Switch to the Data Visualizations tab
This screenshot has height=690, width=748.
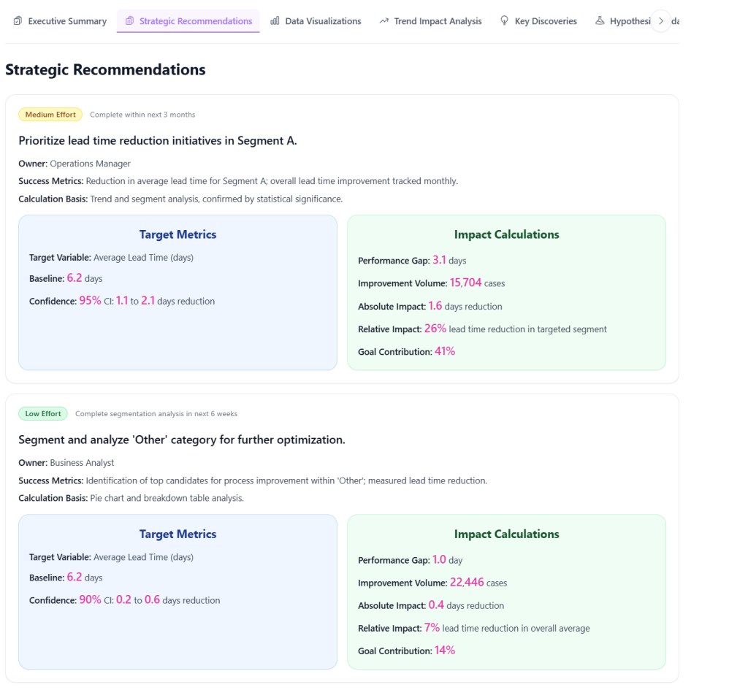pos(316,21)
